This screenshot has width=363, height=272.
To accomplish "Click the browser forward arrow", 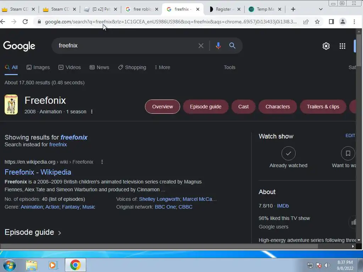I will (x=14, y=22).
